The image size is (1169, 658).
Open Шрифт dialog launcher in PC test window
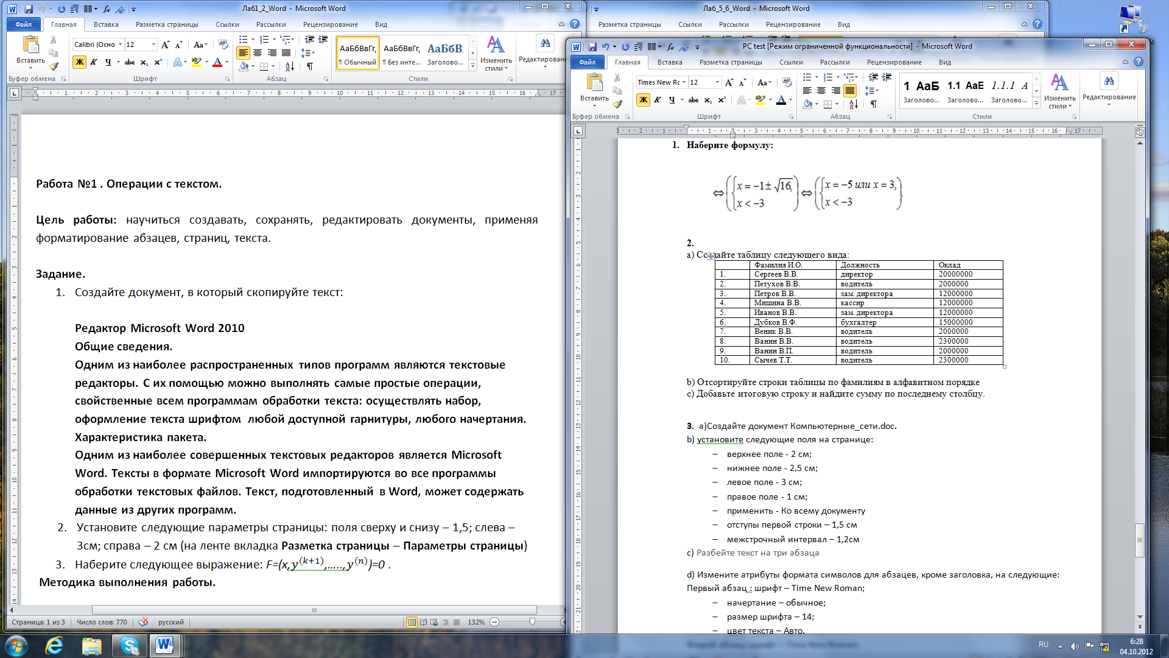791,116
